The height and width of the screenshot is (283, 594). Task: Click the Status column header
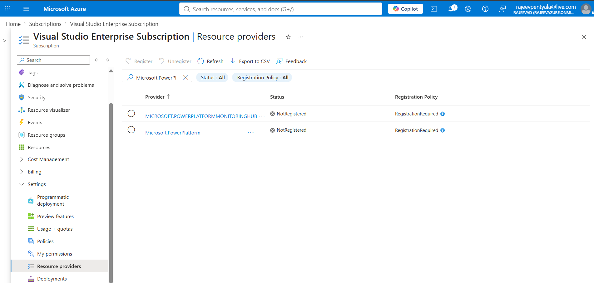(277, 97)
